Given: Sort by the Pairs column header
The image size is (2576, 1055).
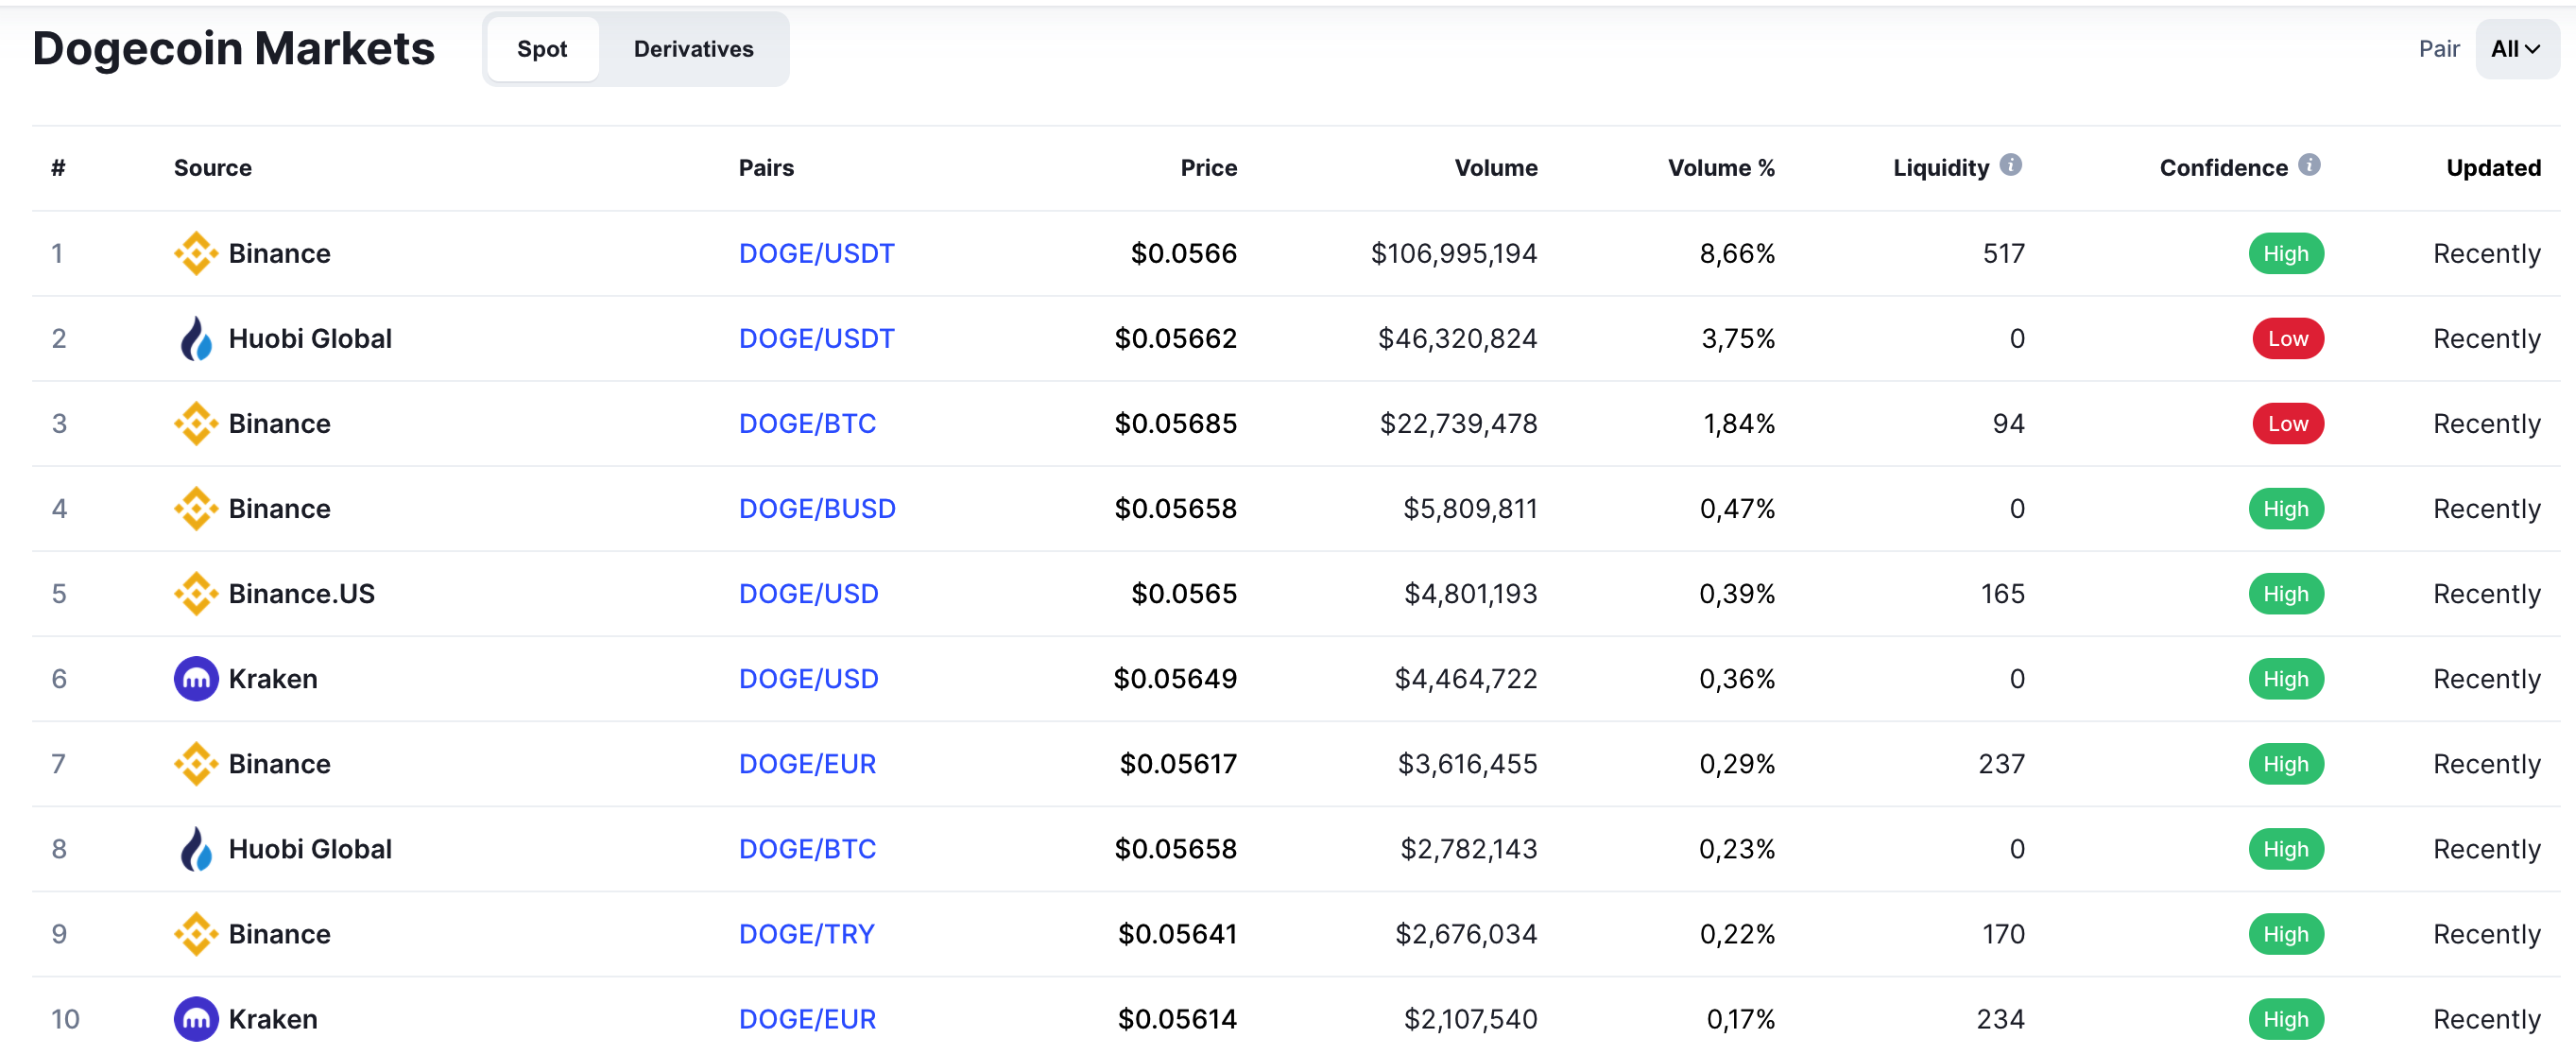Looking at the screenshot, I should (x=766, y=167).
